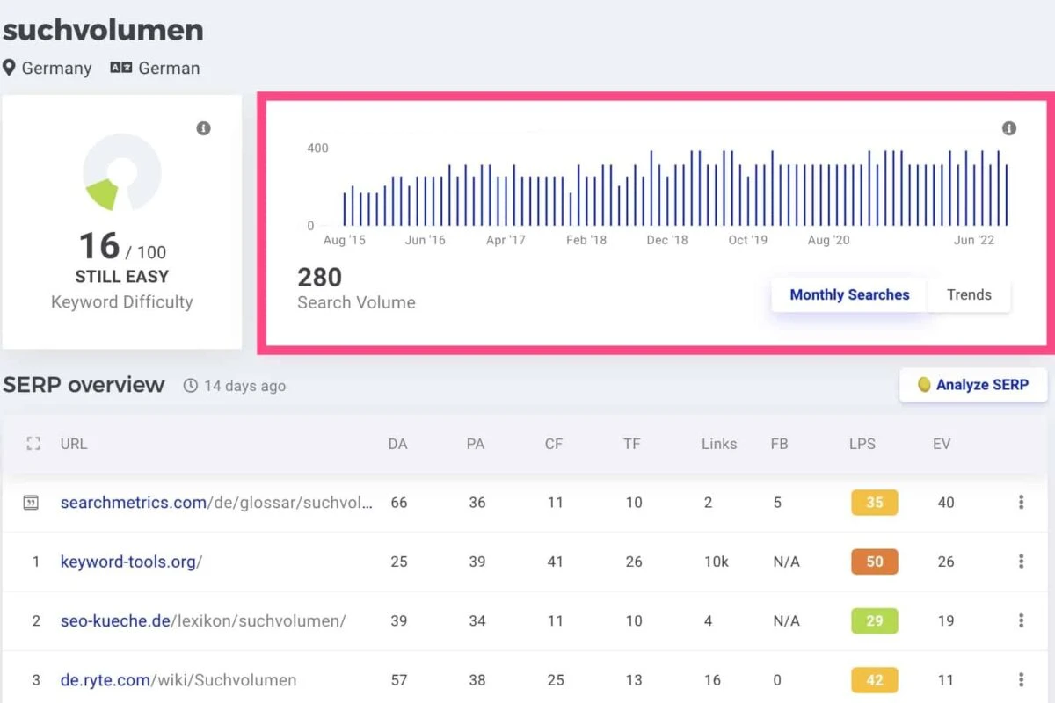1055x703 pixels.
Task: Open the actions menu on the searchmetrics.com row
Action: pos(1021,503)
